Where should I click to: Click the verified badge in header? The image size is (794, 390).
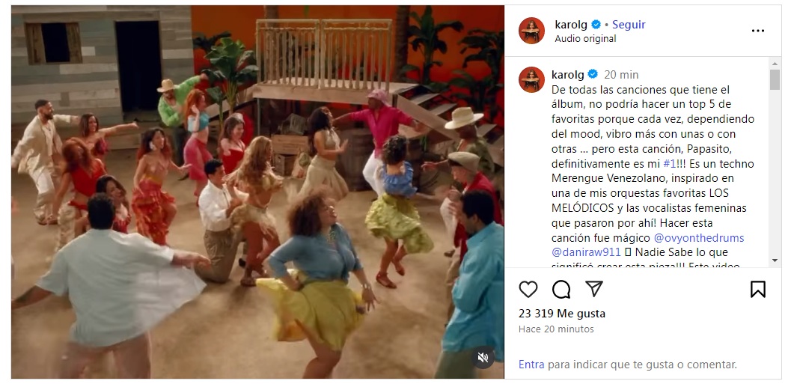tap(596, 24)
